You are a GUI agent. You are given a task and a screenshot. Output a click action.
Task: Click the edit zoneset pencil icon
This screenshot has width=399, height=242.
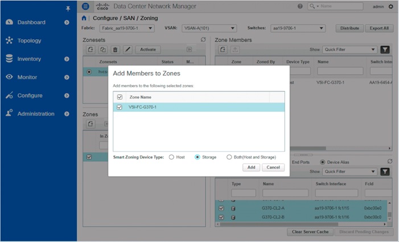pos(127,49)
